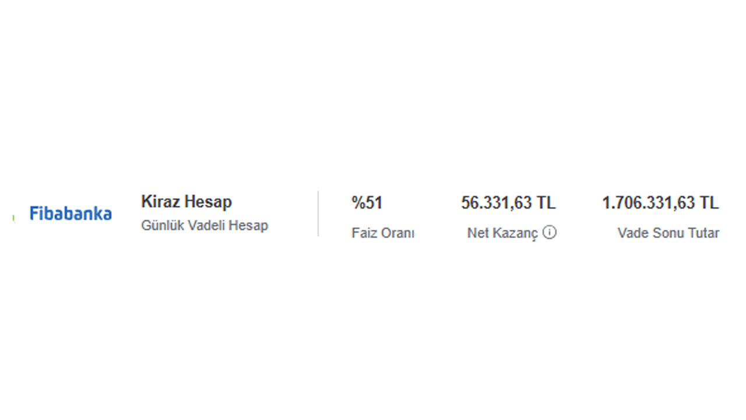Screen dimensions: 746x420
Task: Select the Vade Sonu Tutar label
Action: click(668, 233)
